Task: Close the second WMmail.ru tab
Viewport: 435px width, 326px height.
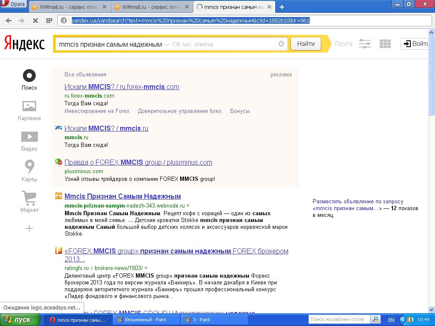Action: (x=187, y=7)
